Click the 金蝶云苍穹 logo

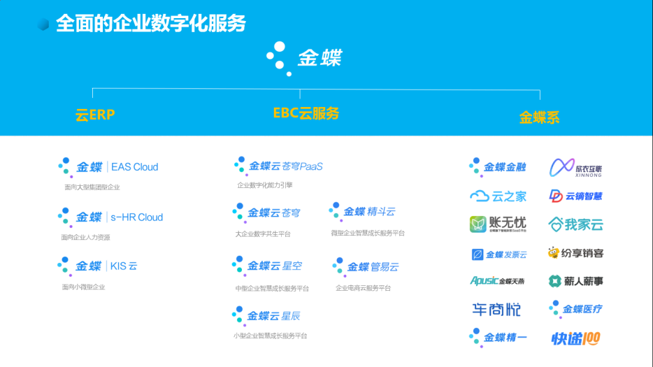click(266, 213)
